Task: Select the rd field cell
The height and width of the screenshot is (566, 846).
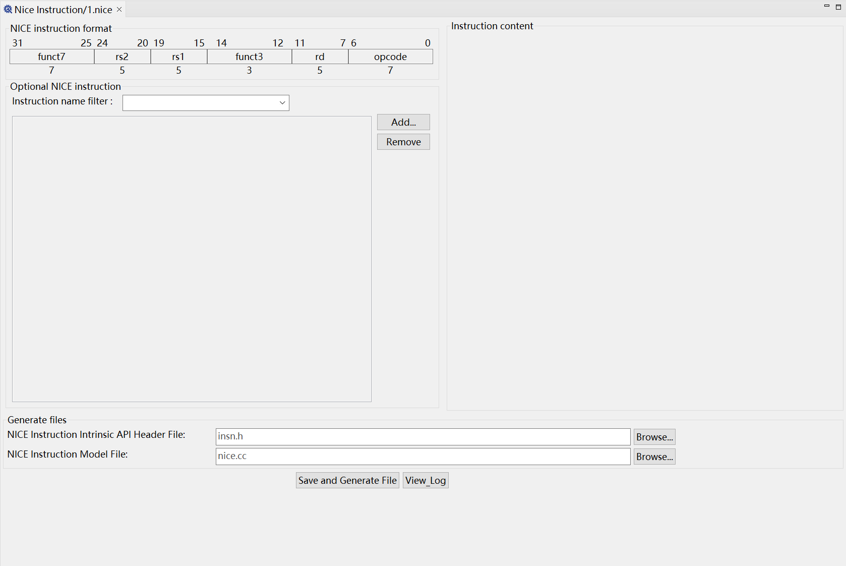Action: [320, 56]
